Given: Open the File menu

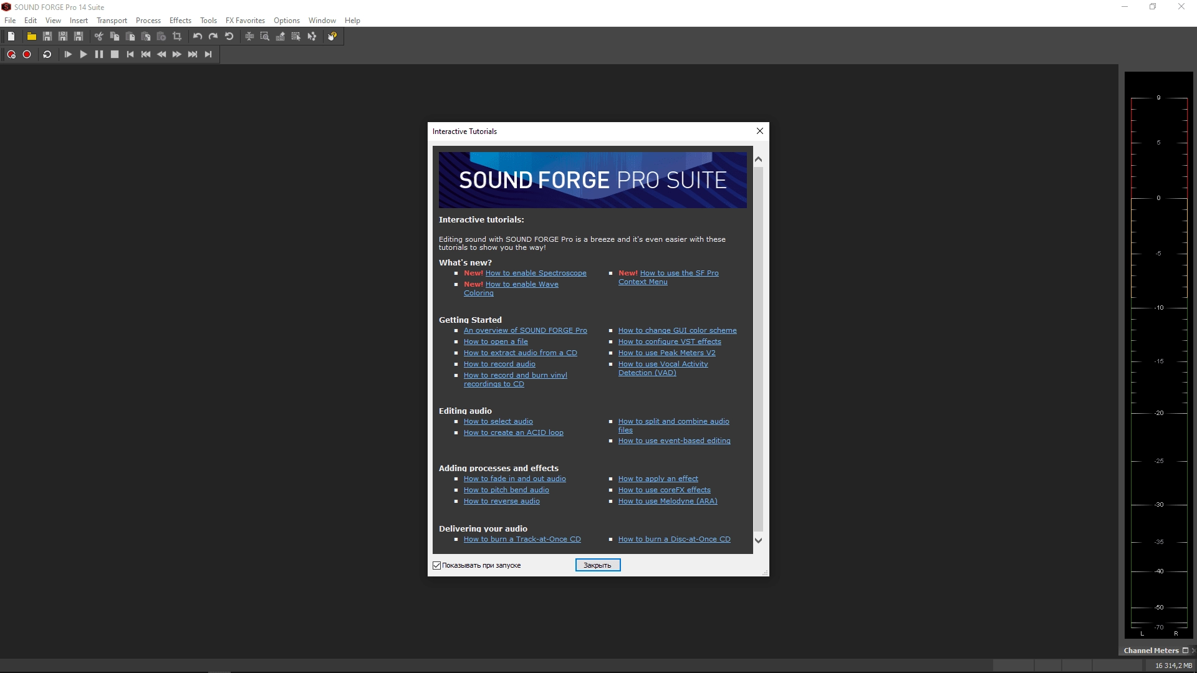Looking at the screenshot, I should tap(10, 20).
